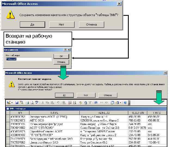
Task: Close the Сохранение dialog with X
Action: (69, 50)
